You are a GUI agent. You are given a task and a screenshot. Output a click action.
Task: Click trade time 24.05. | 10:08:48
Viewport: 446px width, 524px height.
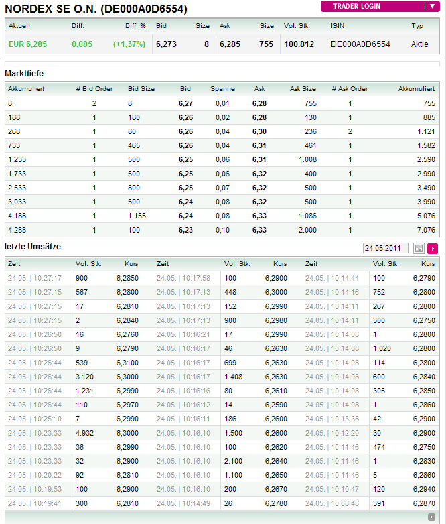tap(332, 503)
